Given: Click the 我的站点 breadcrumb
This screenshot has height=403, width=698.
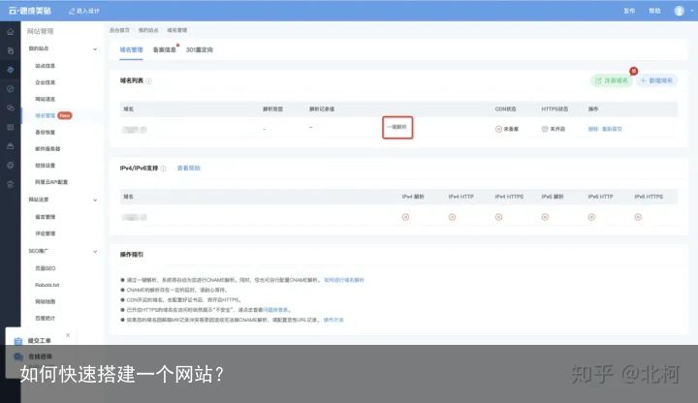Looking at the screenshot, I should pos(148,30).
